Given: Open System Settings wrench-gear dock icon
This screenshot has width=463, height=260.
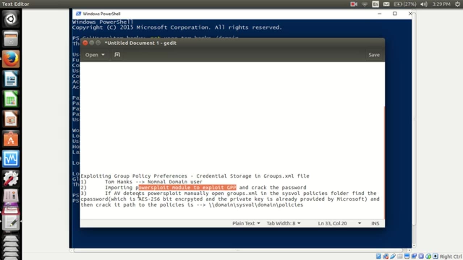Looking at the screenshot, I should (11, 178).
